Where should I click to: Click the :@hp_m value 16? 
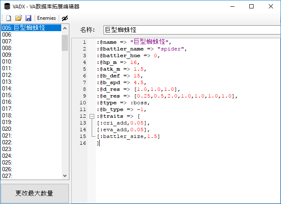pyautogui.click(x=134, y=62)
